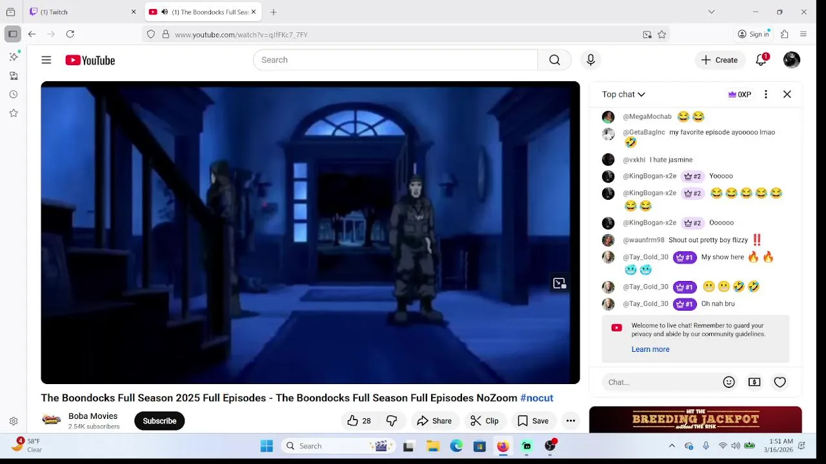Toggle the Firefox sidebar button
826x464 pixels.
[x=13, y=34]
